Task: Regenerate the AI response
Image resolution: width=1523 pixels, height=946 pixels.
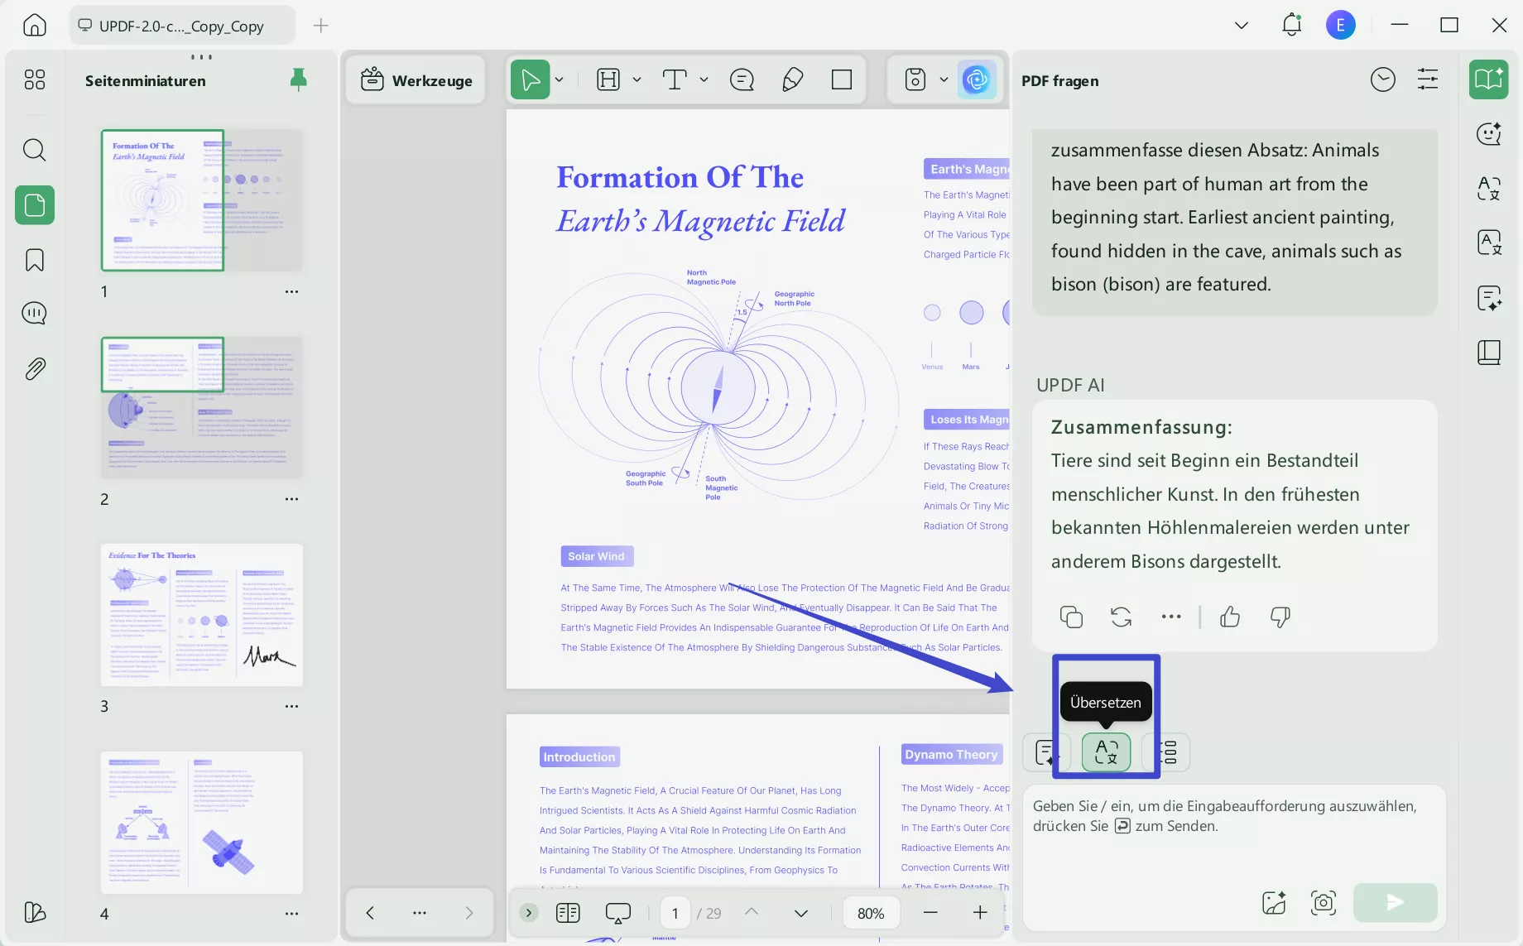Action: click(1122, 617)
